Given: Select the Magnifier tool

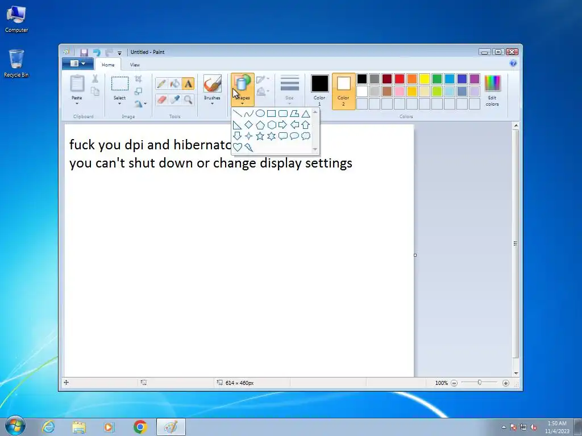Looking at the screenshot, I should click(188, 99).
